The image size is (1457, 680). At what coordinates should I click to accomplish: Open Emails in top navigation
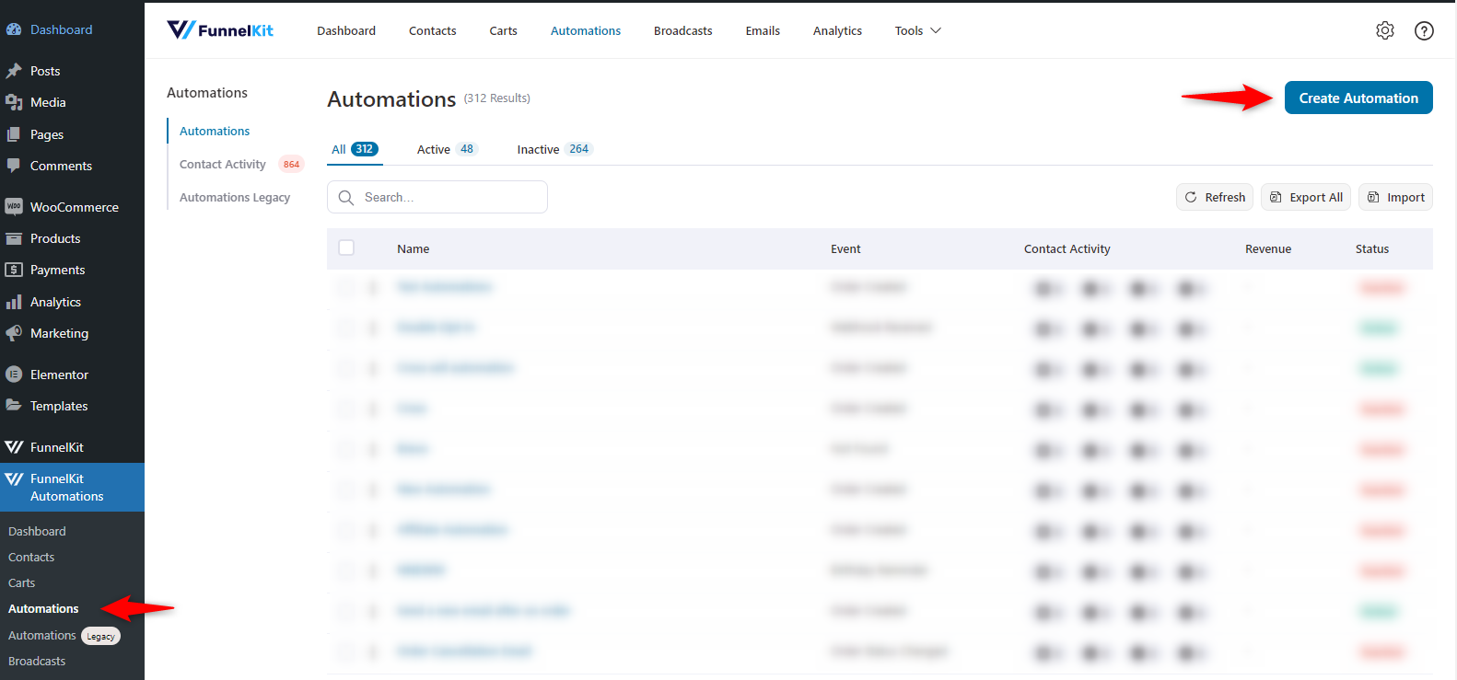(x=763, y=30)
